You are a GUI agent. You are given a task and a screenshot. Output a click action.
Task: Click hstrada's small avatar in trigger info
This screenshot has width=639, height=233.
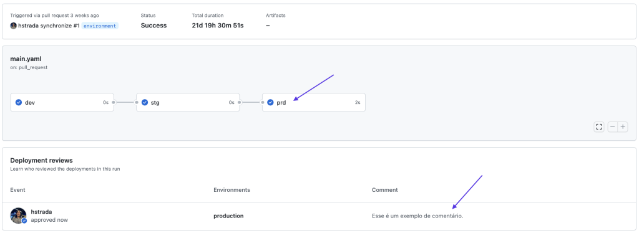tap(14, 26)
